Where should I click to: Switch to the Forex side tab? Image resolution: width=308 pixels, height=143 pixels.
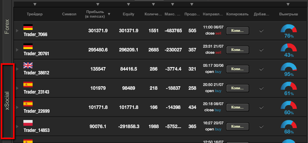pyautogui.click(x=7, y=27)
